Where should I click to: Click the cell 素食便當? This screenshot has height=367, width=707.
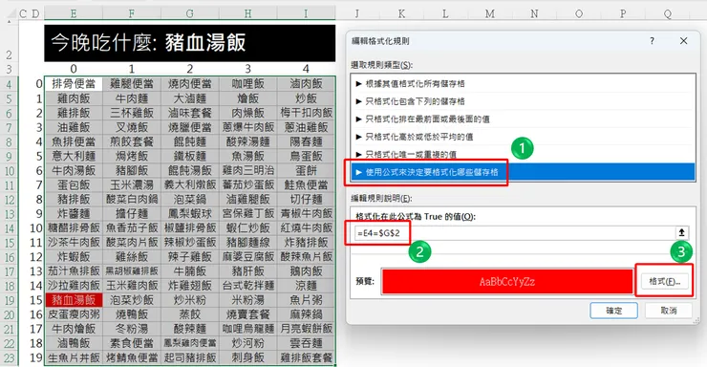click(132, 343)
